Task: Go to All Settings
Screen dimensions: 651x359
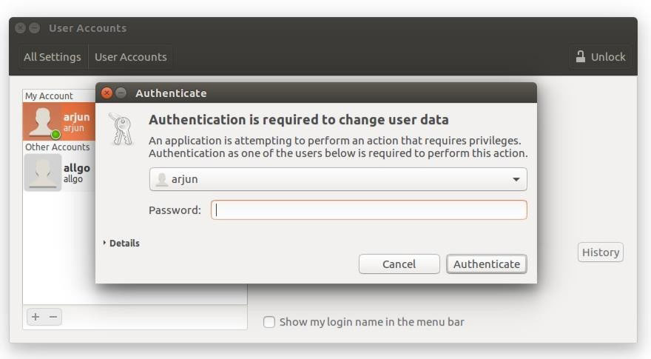Action: click(x=52, y=57)
